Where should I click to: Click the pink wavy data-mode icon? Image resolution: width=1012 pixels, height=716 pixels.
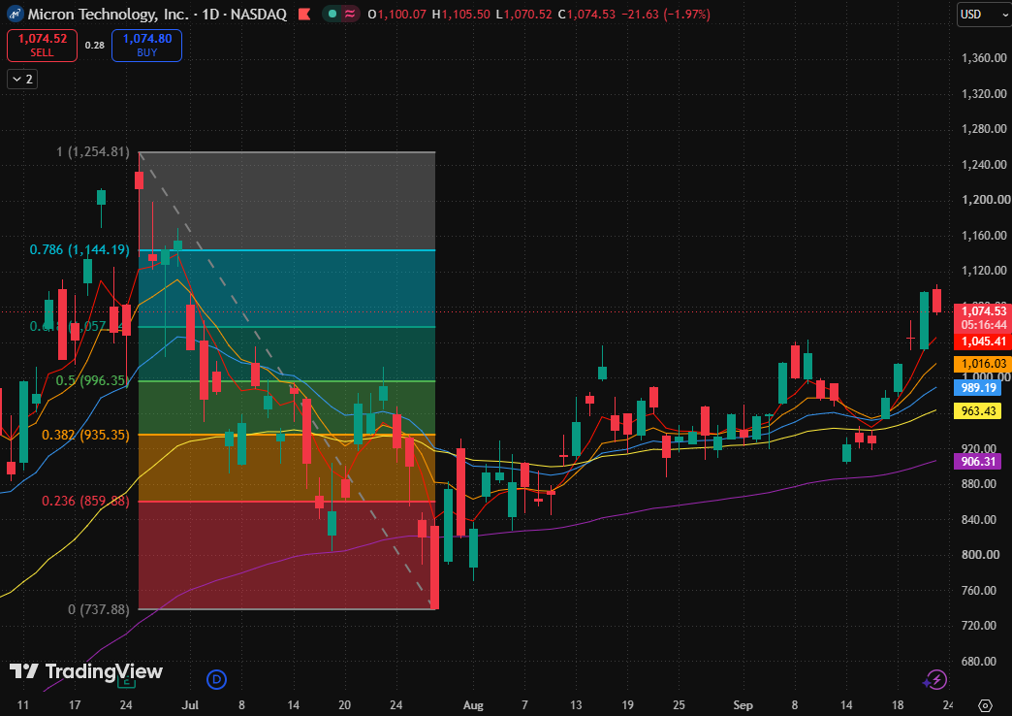(349, 14)
